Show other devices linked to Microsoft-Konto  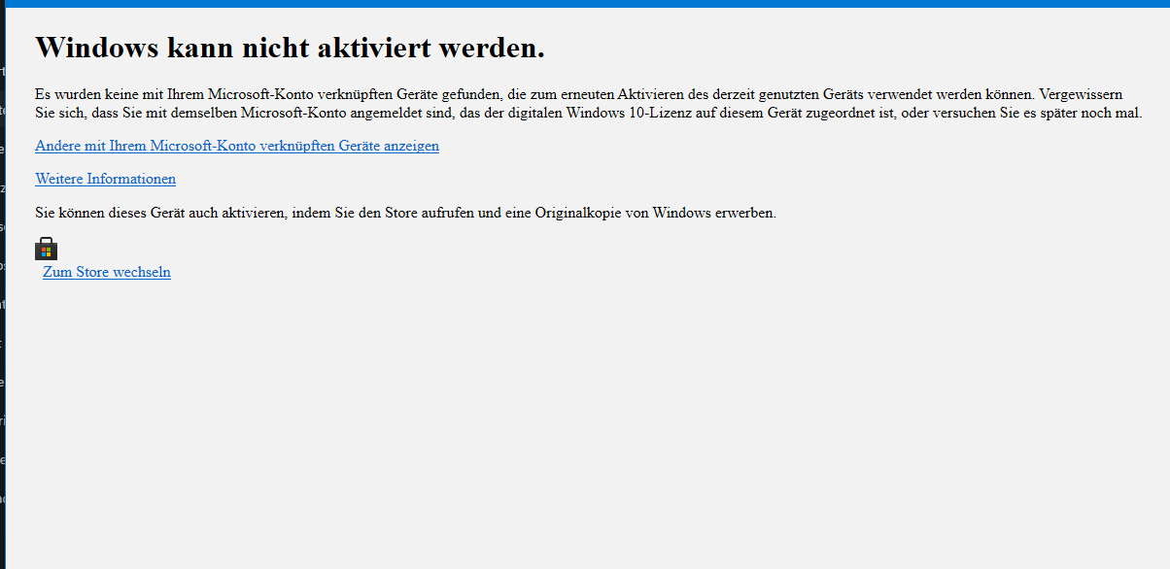click(237, 146)
